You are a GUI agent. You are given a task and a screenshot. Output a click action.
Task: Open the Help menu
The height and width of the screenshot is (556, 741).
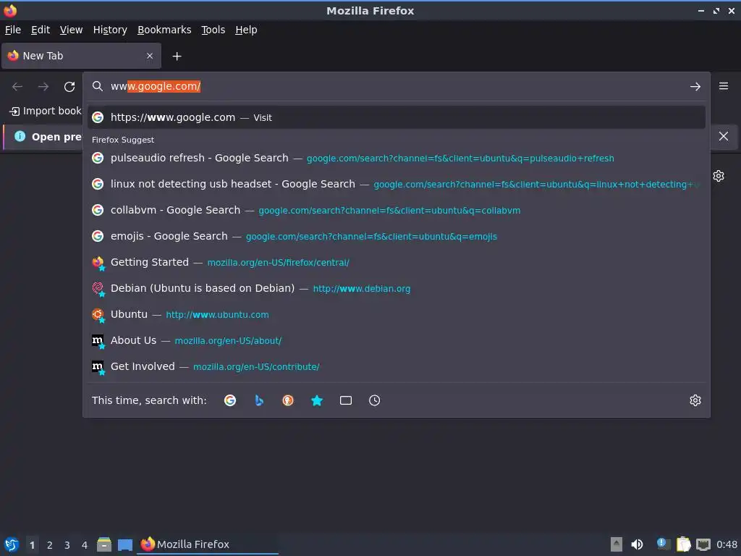pyautogui.click(x=246, y=30)
